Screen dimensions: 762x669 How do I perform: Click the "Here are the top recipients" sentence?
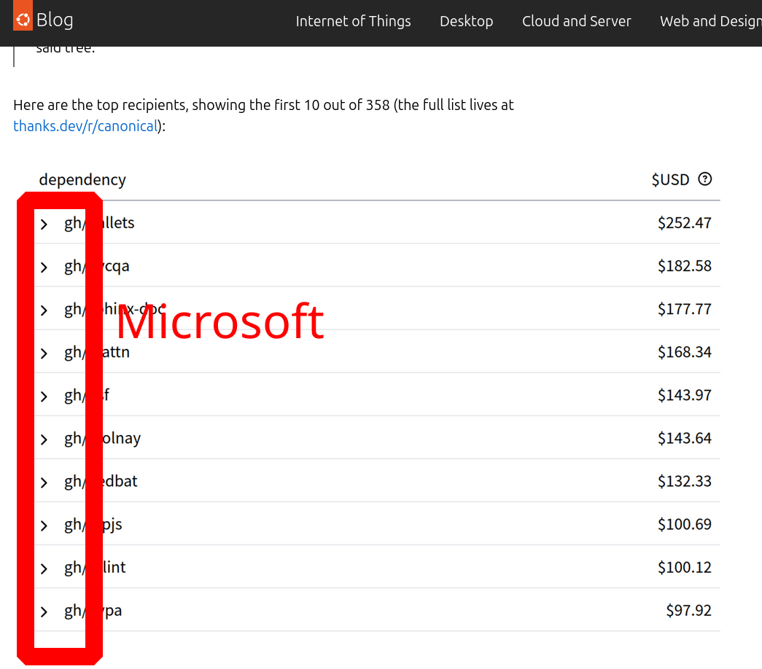(x=263, y=116)
